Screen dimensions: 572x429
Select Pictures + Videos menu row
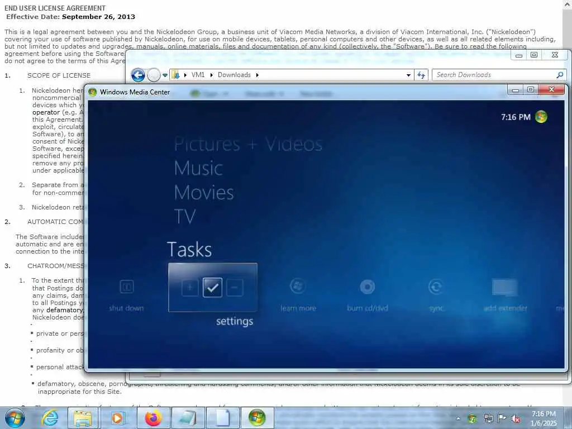(x=248, y=144)
